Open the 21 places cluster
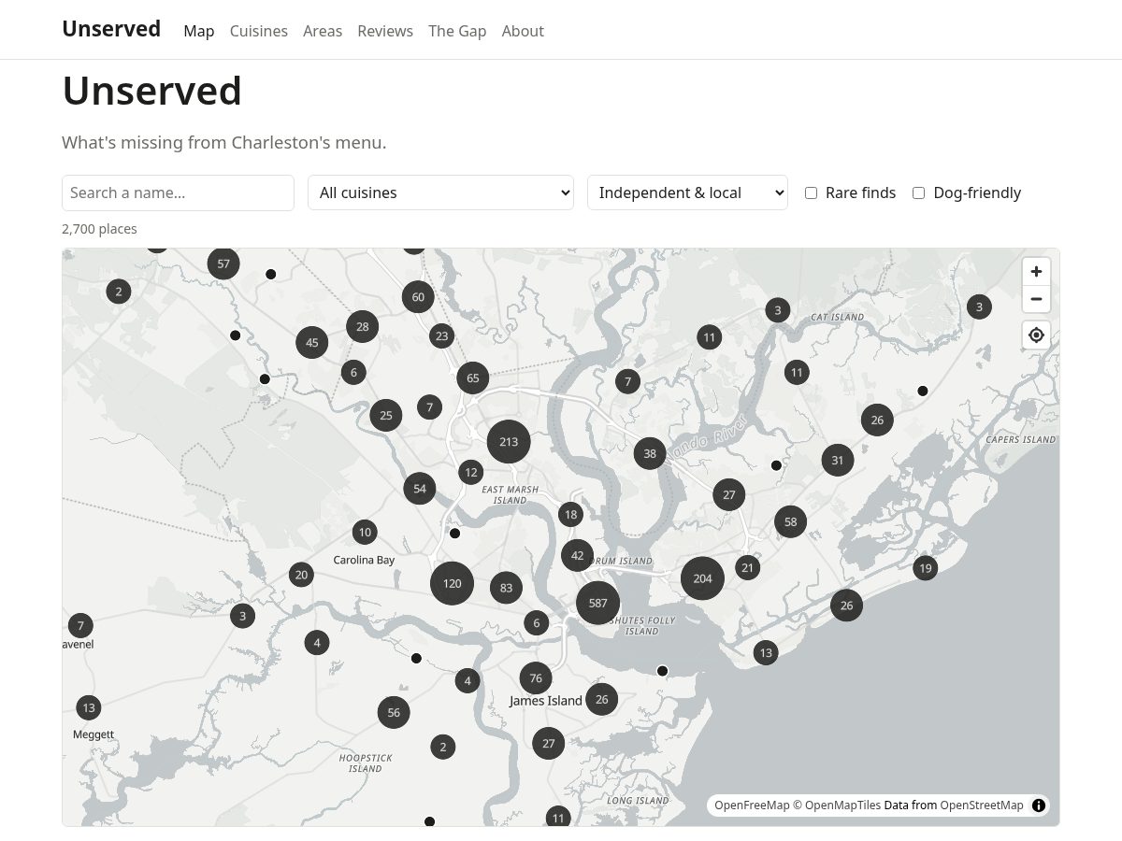This screenshot has height=841, width=1122. coord(747,567)
